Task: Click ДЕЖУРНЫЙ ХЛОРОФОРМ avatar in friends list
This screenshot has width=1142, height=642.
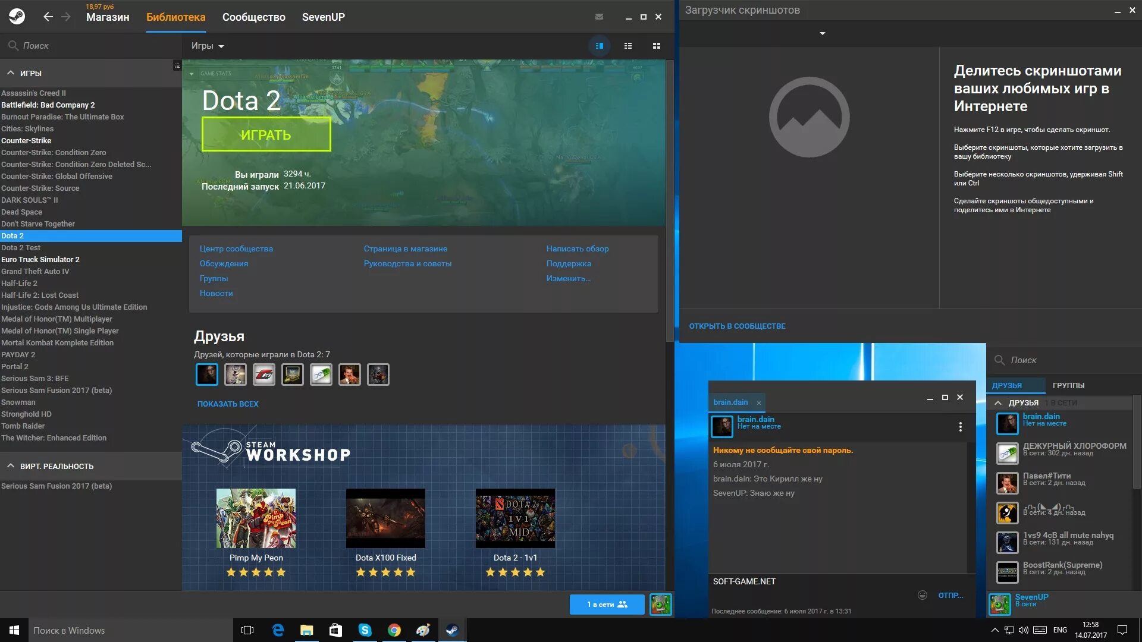Action: tap(1008, 453)
